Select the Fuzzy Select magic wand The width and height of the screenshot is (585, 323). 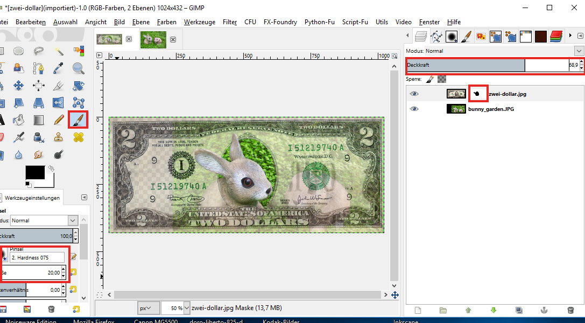[59, 52]
